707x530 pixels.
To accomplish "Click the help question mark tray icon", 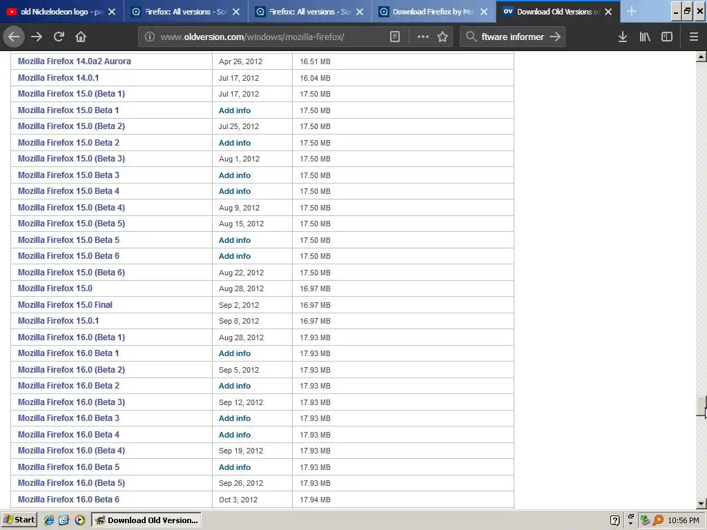I will [x=614, y=520].
